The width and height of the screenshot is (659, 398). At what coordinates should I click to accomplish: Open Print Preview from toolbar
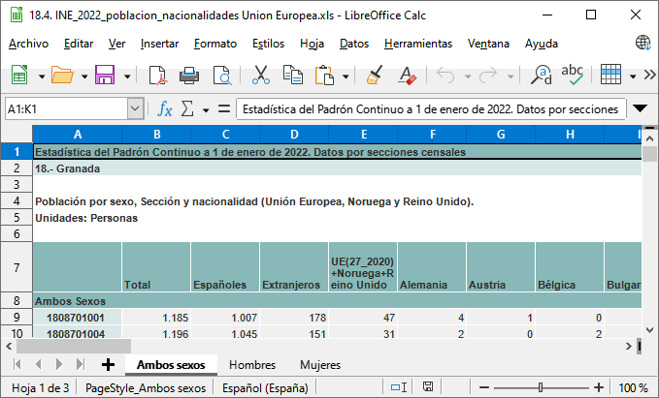coord(222,76)
